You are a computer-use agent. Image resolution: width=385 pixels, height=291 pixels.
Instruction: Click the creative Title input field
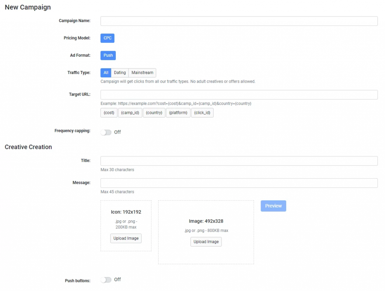tap(239, 161)
